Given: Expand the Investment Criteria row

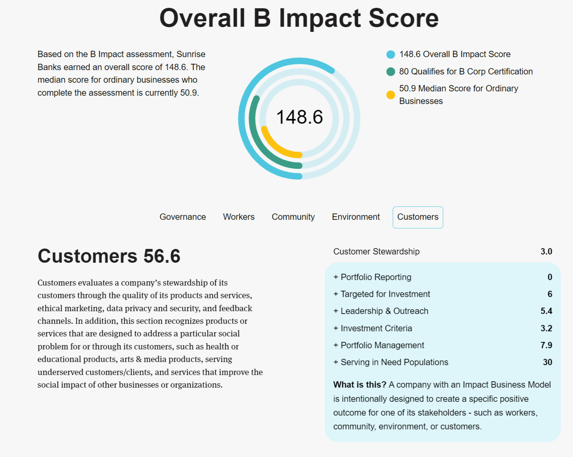Looking at the screenshot, I should click(373, 329).
